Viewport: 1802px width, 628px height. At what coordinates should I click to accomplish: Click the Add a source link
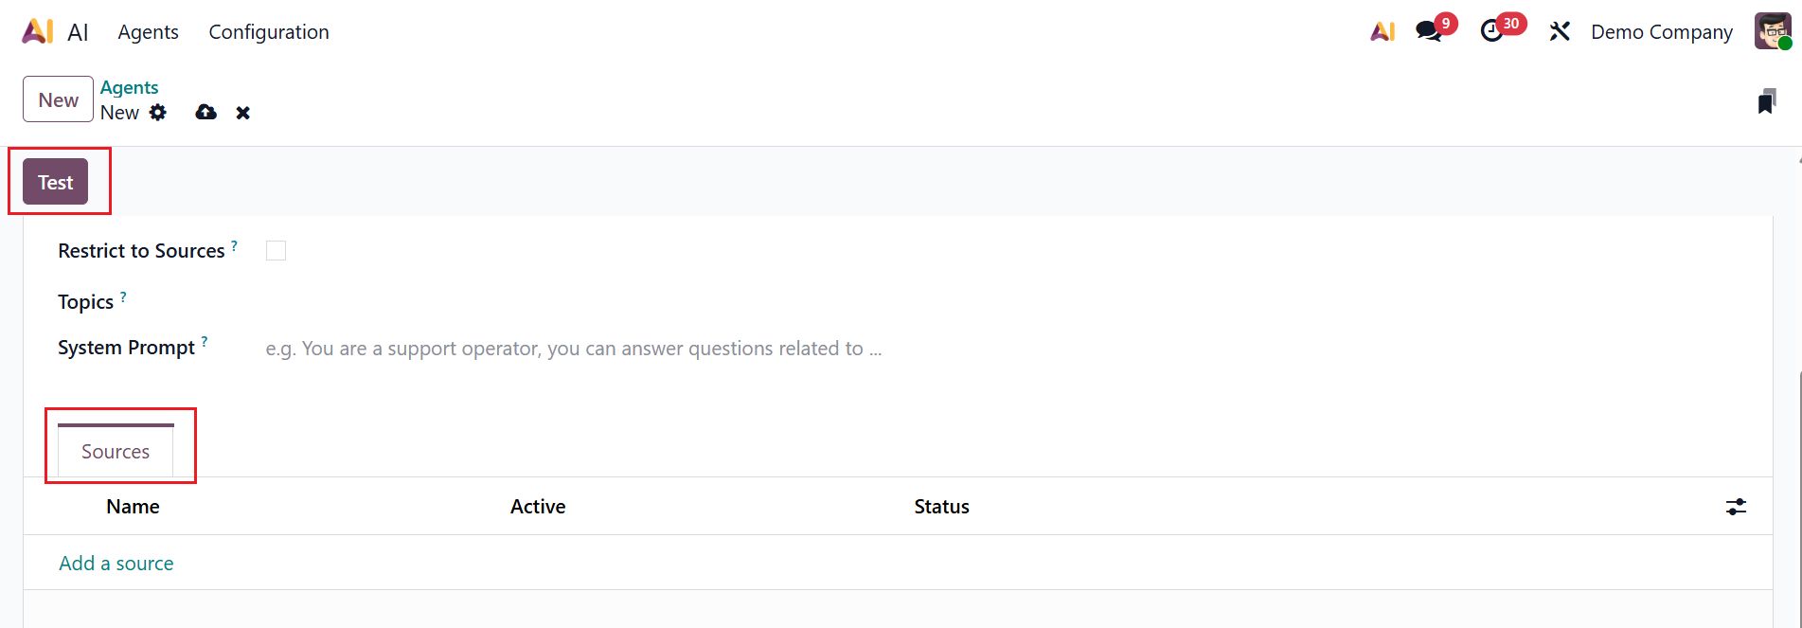point(116,564)
